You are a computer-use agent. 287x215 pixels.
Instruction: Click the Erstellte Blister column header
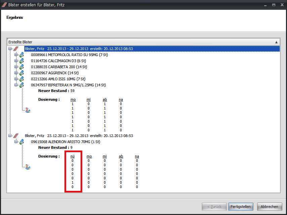[x=144, y=42]
